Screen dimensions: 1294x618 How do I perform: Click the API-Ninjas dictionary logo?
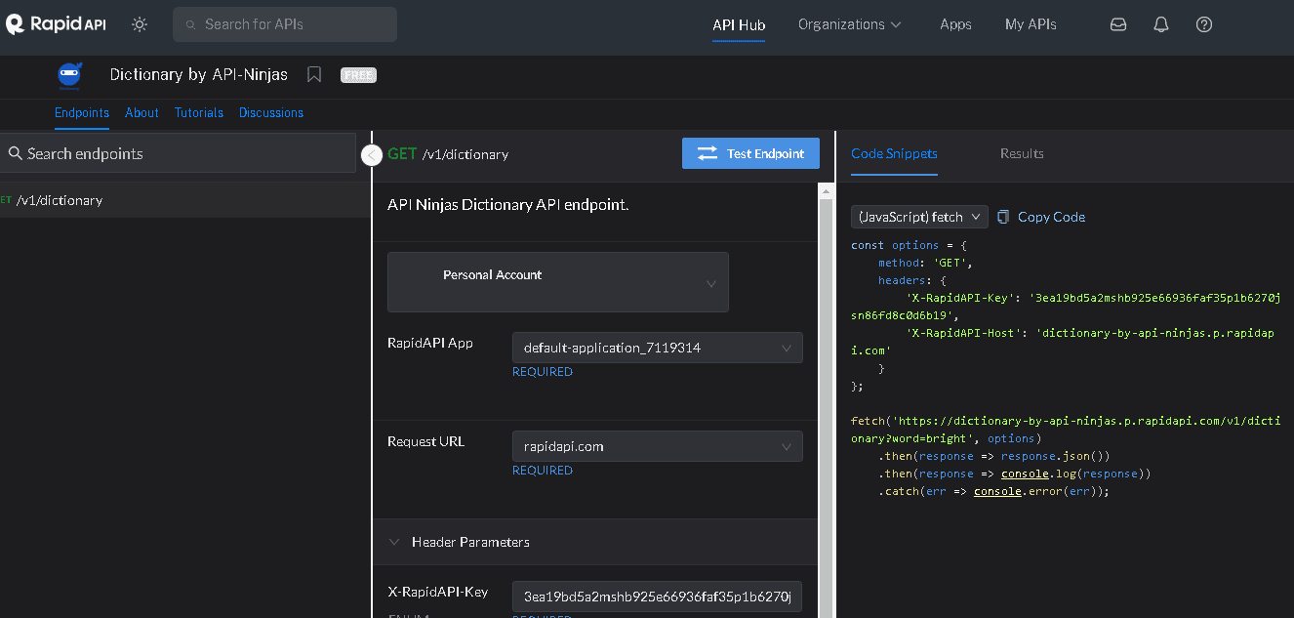click(70, 75)
